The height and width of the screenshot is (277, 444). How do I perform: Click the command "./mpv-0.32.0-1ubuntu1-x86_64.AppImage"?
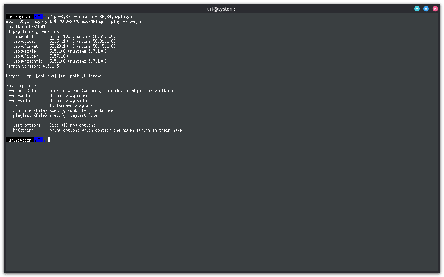coord(89,17)
